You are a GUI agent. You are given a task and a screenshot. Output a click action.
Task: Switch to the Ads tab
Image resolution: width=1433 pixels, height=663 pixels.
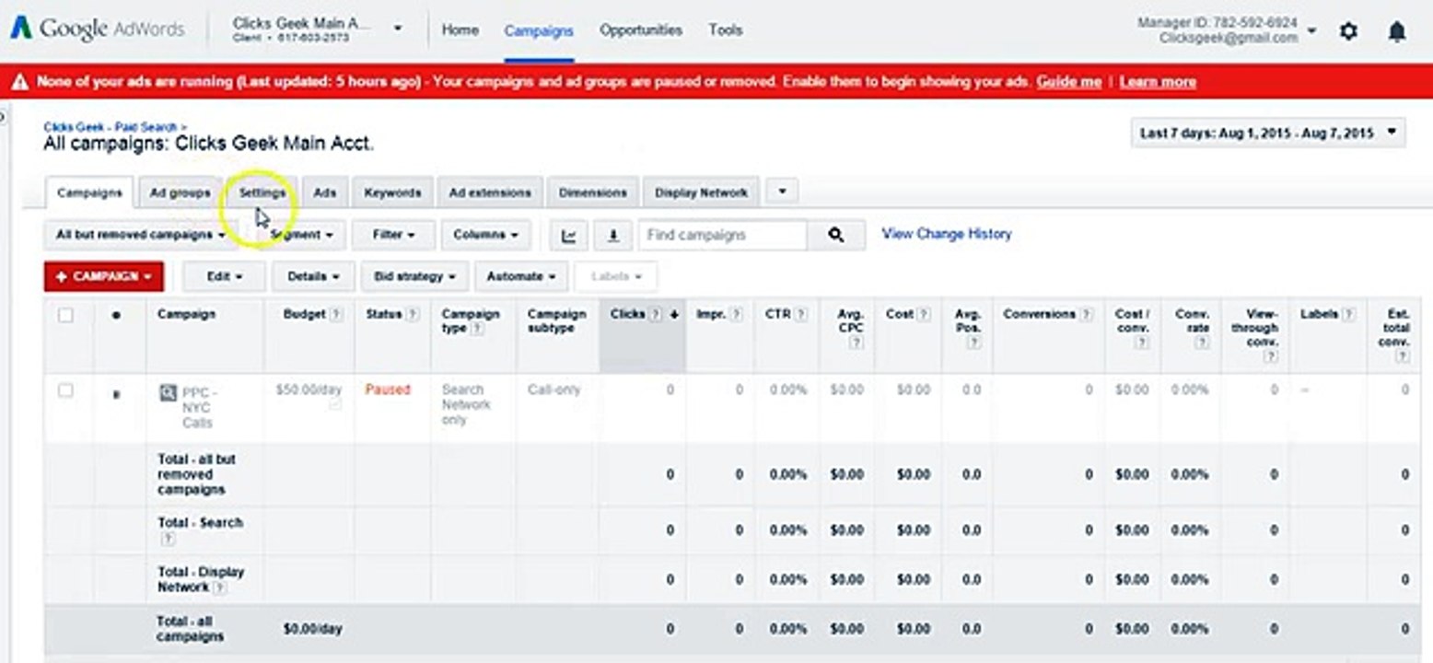click(x=324, y=192)
